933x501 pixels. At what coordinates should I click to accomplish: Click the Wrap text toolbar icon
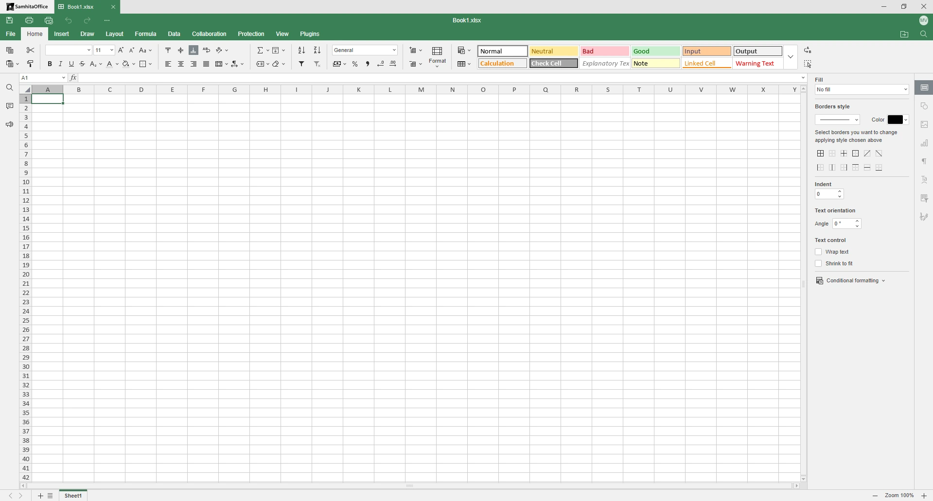(206, 50)
